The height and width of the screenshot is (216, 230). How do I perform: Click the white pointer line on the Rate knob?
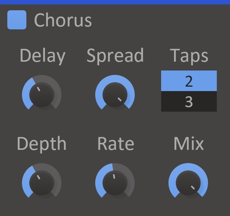point(114,176)
